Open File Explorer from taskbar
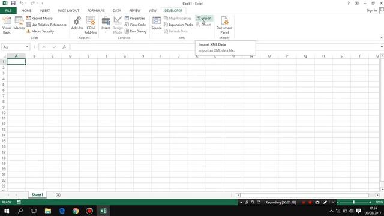 [x=48, y=211]
